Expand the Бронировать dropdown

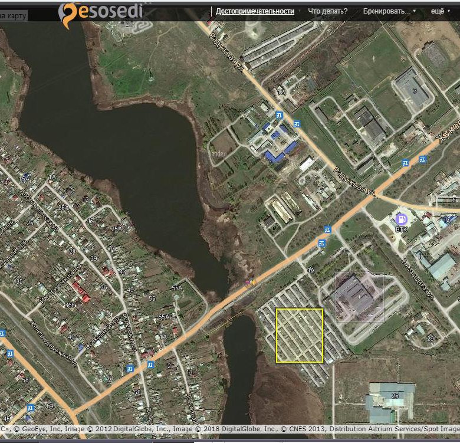(389, 11)
